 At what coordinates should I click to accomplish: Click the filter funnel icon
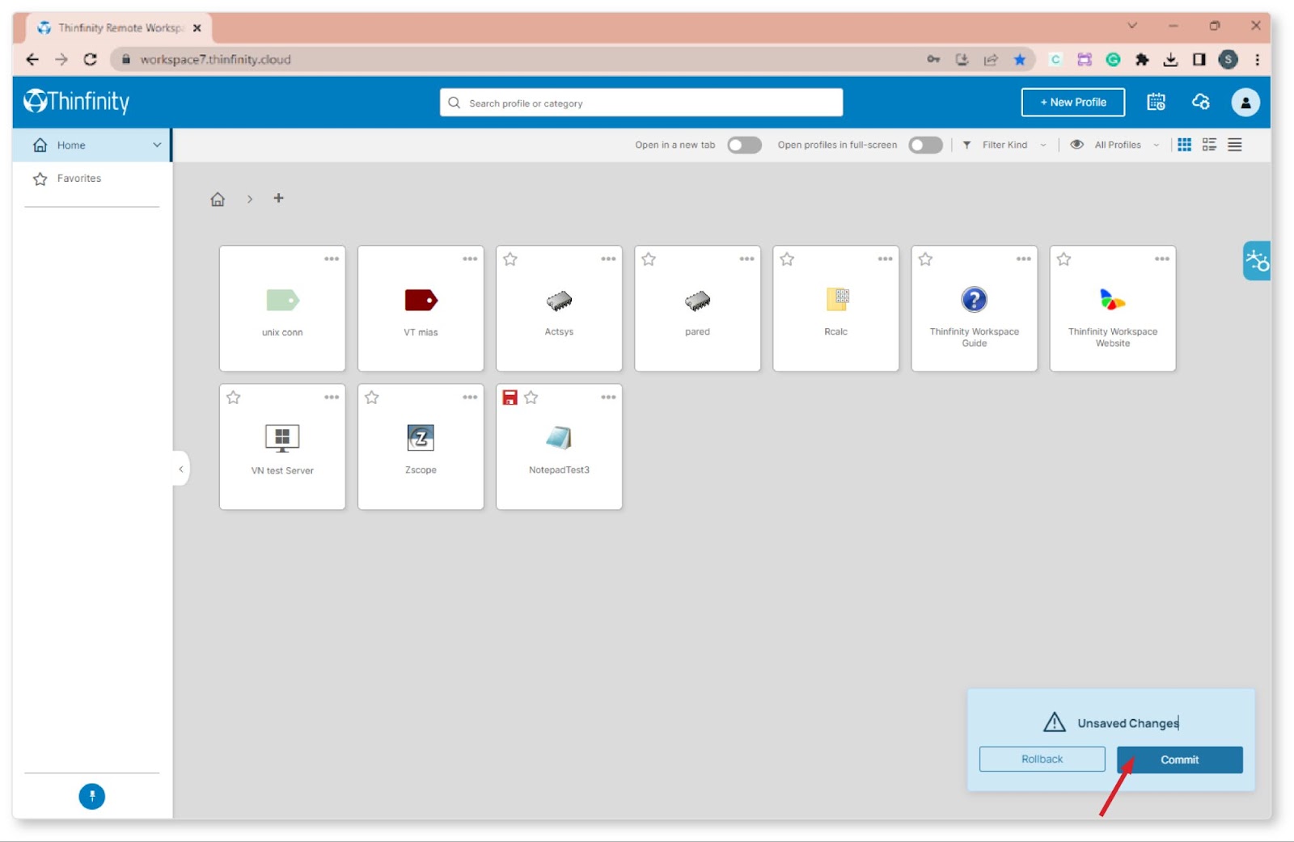[x=966, y=145]
